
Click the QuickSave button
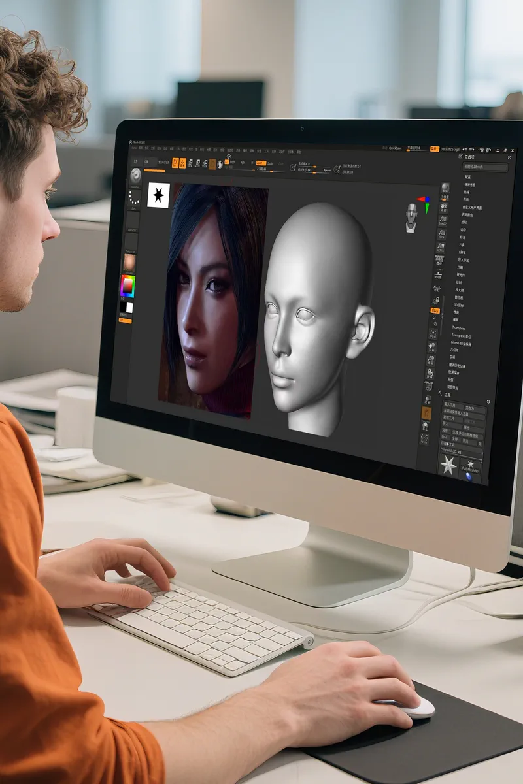click(x=395, y=148)
